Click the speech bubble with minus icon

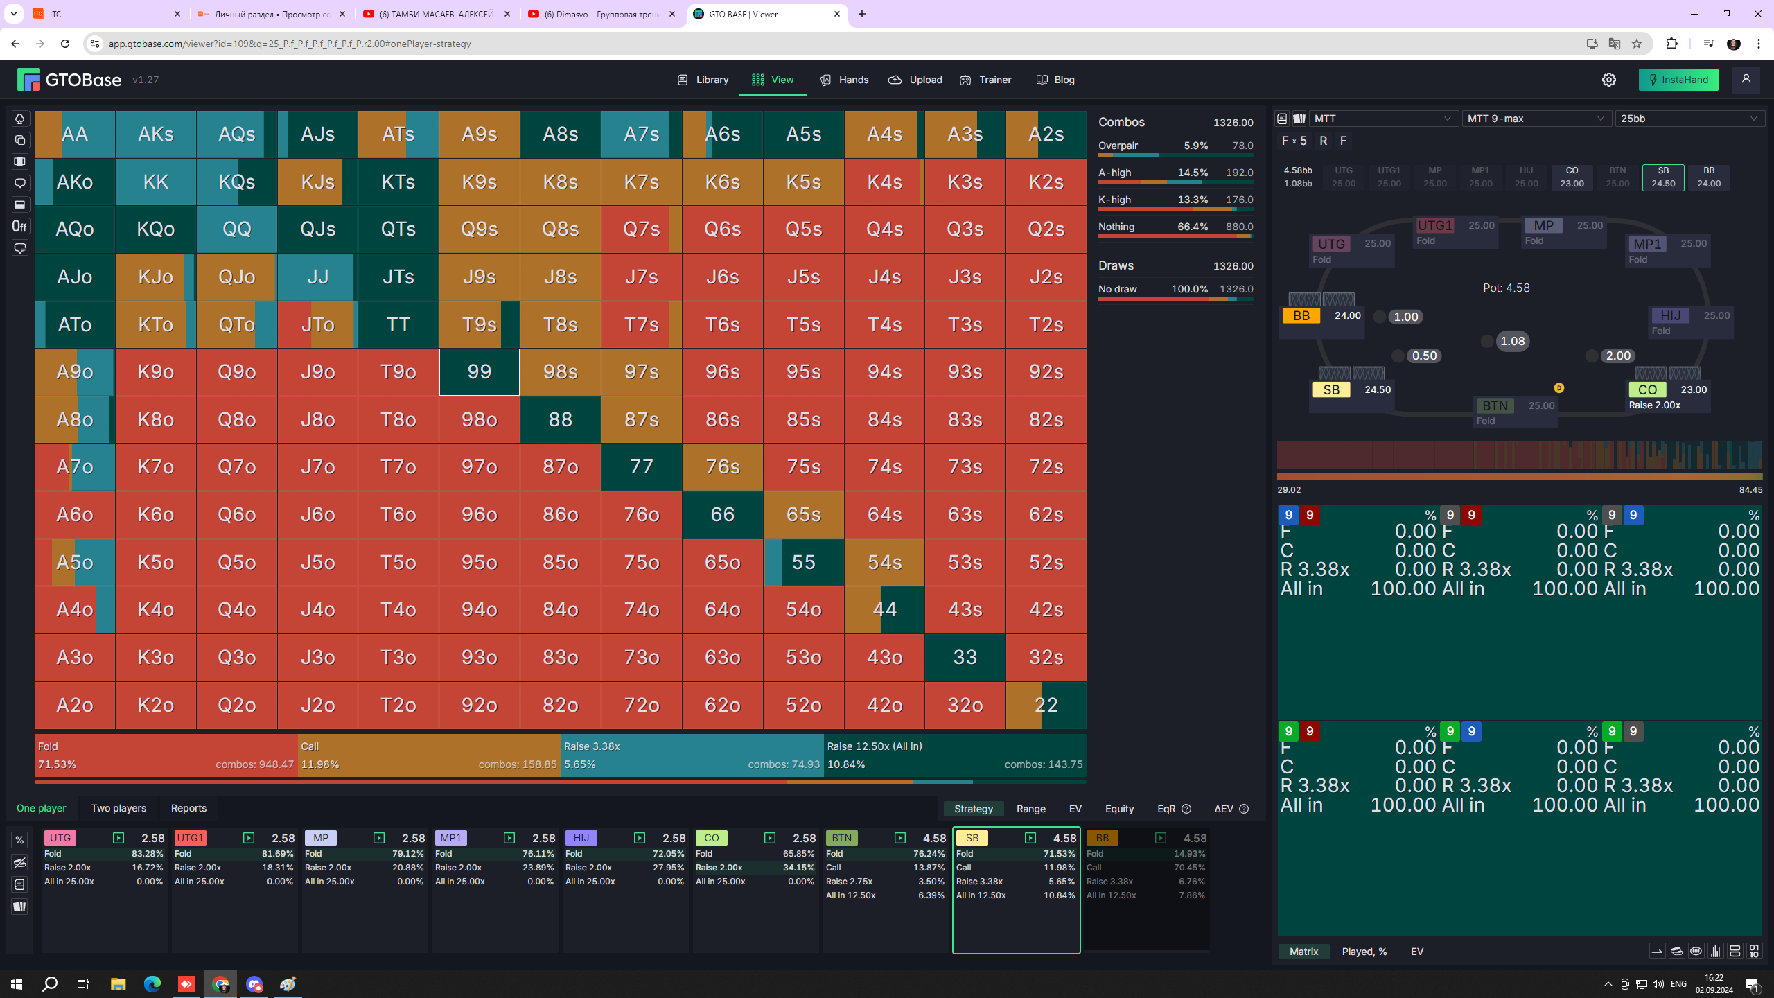19,248
